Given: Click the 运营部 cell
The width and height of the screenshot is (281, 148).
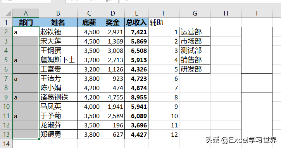Looking at the screenshot, I should click(x=195, y=32).
